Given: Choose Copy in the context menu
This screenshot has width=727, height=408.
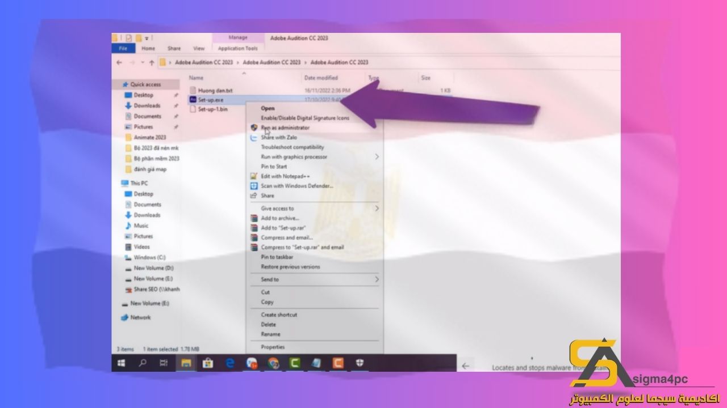Looking at the screenshot, I should pos(267,302).
